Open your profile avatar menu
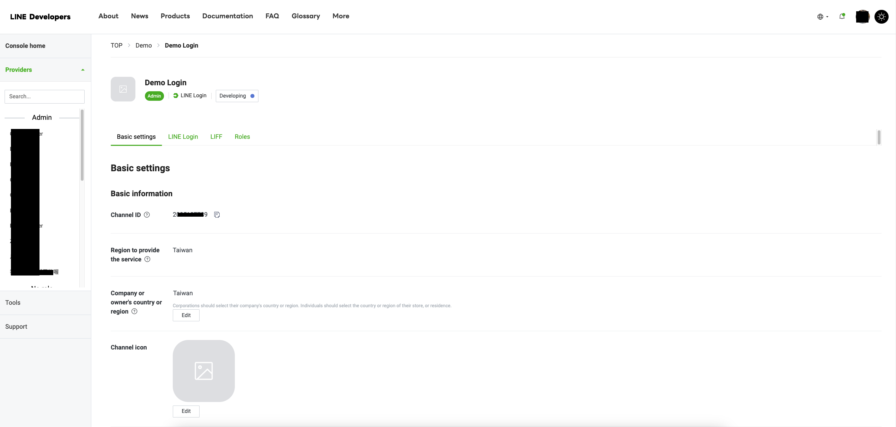This screenshot has height=427, width=896. click(862, 17)
